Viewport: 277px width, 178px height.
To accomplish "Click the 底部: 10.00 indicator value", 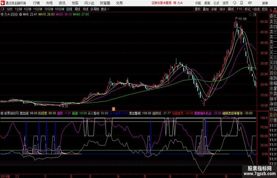I will click(79, 113).
